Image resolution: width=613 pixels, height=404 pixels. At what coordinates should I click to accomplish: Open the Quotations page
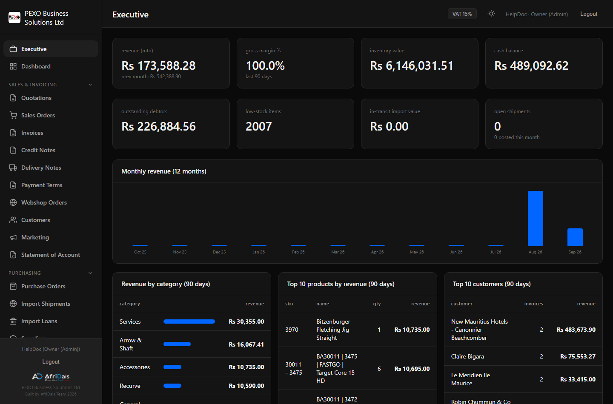click(51, 98)
